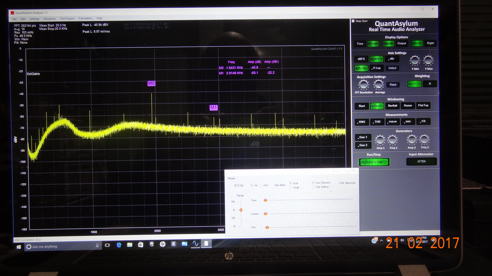492x276 pixels.
Task: Click the Fine slider handle
Action: pos(267,227)
